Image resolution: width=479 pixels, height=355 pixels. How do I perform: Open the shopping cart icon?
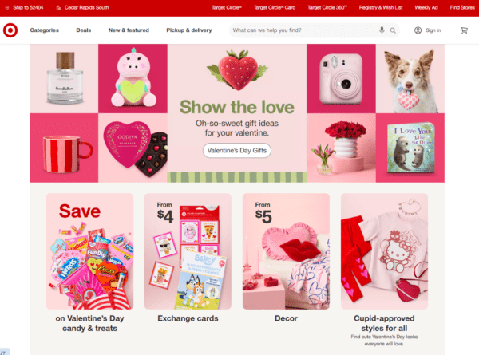tap(464, 30)
